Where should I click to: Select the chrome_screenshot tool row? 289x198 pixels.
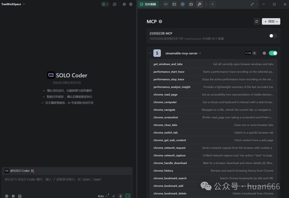[213, 117]
